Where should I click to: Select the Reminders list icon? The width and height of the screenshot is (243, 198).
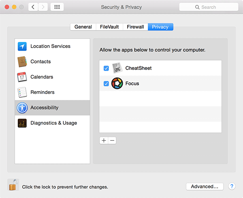22,92
